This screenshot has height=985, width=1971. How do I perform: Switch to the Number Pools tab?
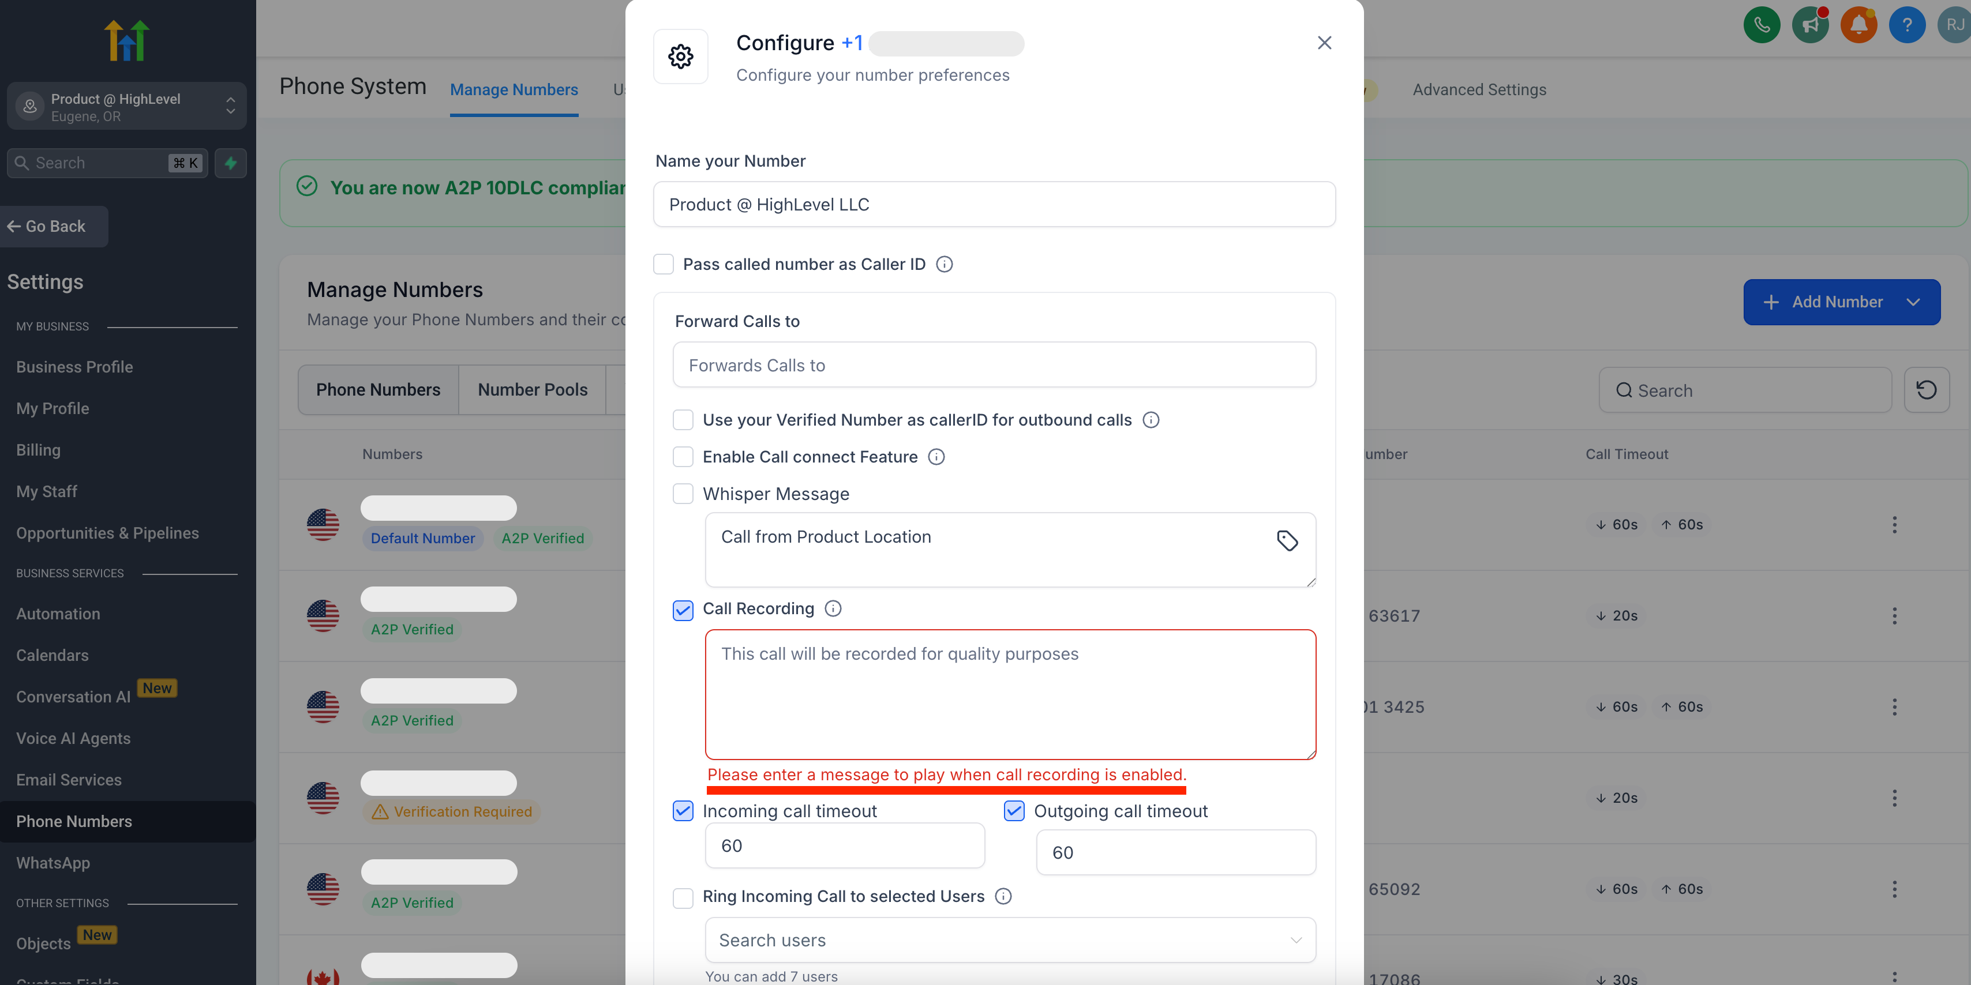533,390
